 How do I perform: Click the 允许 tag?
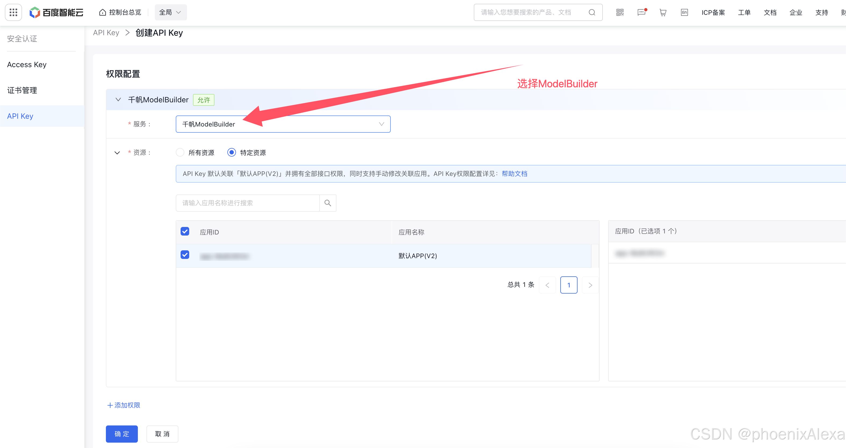coord(204,100)
